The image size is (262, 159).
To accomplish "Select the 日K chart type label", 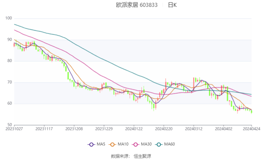I will (172, 5).
